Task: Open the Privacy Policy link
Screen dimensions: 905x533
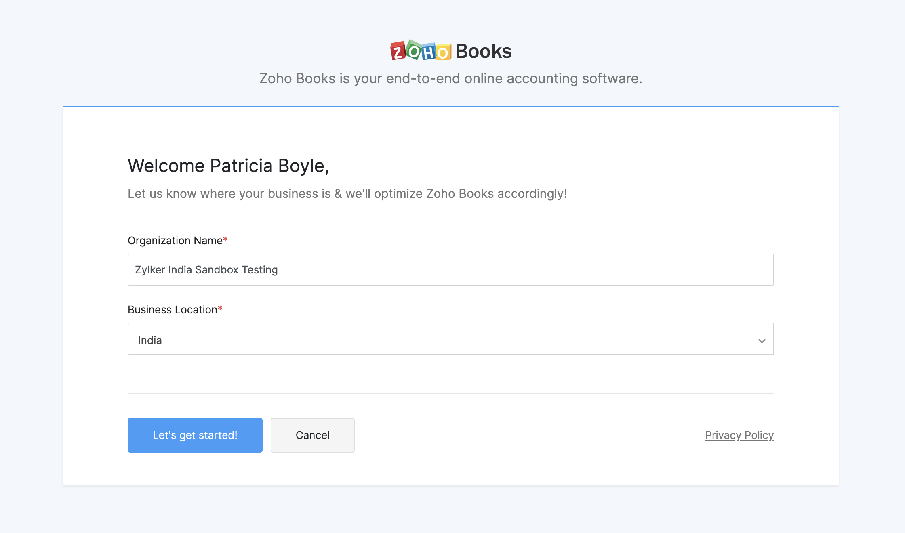Action: coord(739,435)
